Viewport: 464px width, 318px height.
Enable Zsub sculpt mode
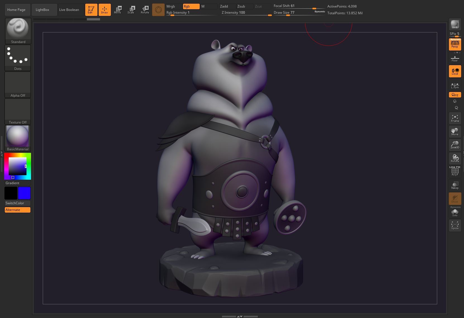tap(244, 6)
